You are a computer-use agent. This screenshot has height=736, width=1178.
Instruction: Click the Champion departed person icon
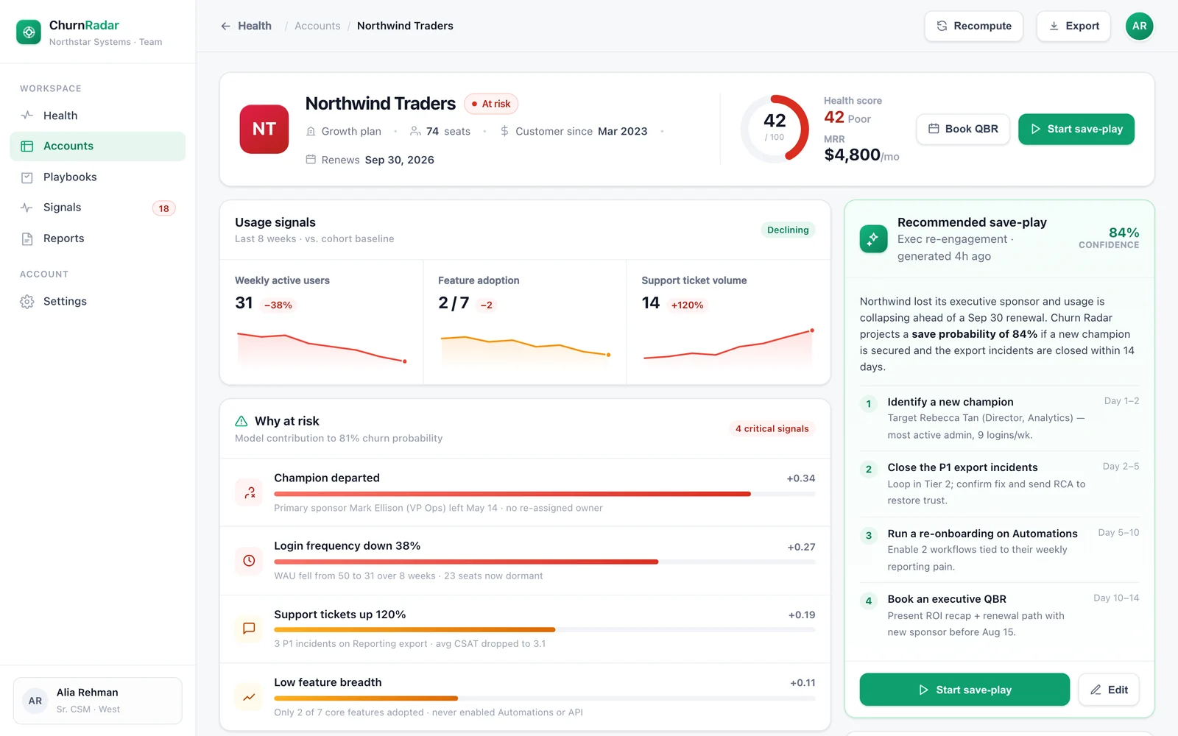pos(249,492)
